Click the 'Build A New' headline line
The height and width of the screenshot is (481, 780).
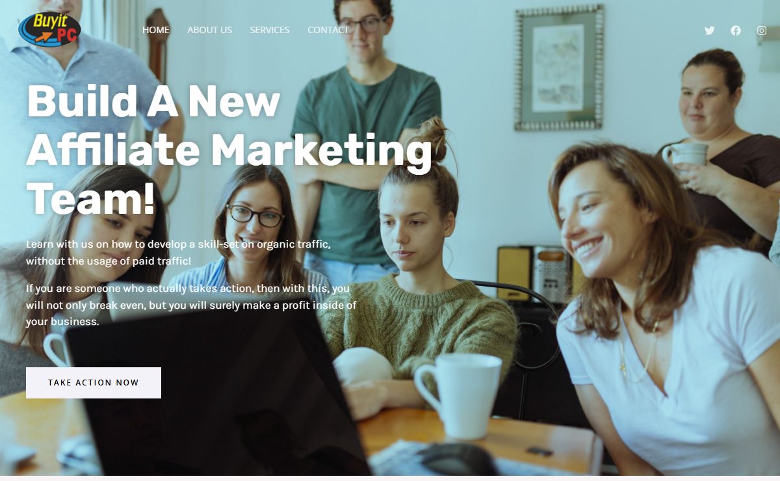153,101
